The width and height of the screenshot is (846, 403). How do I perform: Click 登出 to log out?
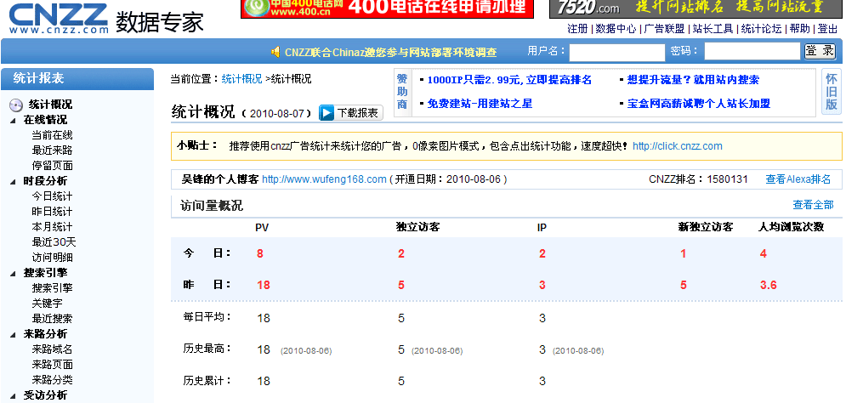click(827, 29)
